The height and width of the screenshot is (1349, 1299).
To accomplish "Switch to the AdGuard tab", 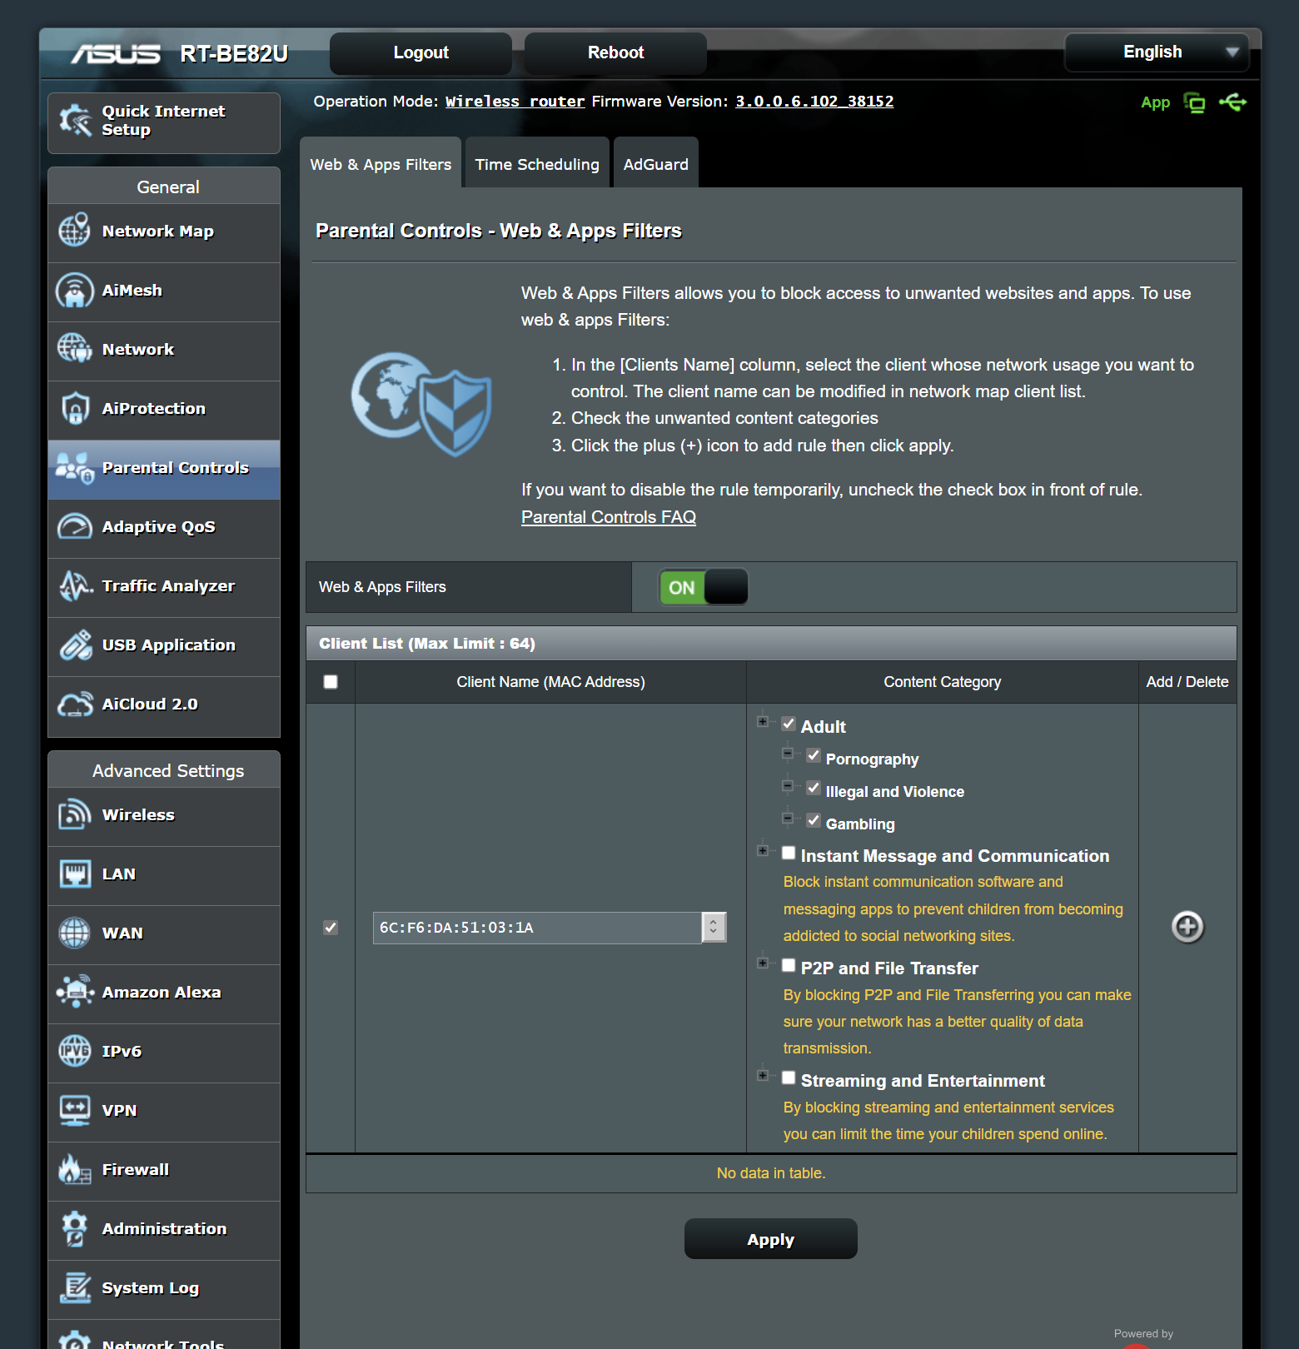I will [x=656, y=163].
